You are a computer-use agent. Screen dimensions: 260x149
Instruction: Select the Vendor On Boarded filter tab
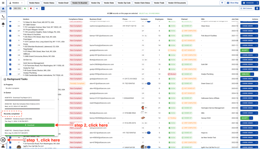(80, 3)
